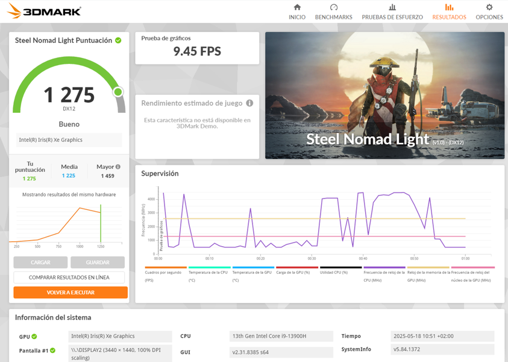Screen dimensions: 508x362
Task: Open the INICIO home tab
Action: 297,12
